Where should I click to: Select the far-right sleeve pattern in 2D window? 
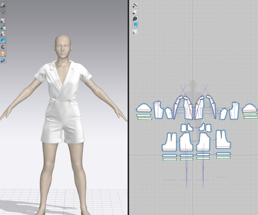coord(250,108)
